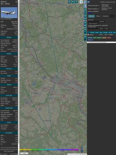Image resolution: width=116 pixels, height=155 pixels.
Task: Click the Search button
Action: tap(102, 22)
